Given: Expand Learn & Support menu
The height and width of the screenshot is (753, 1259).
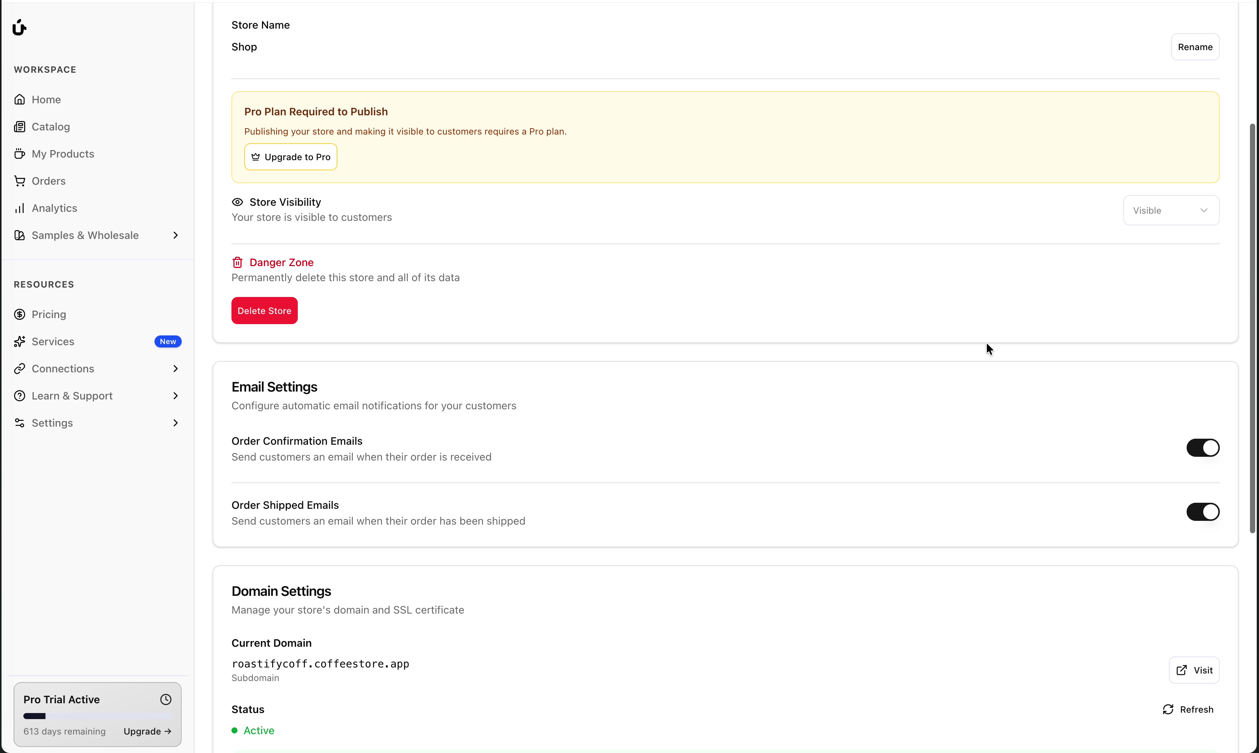Looking at the screenshot, I should (175, 396).
